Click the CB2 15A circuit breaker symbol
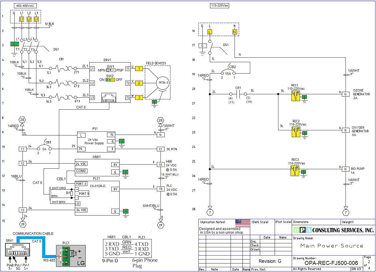Image resolution: width=376 pixels, height=272 pixels. [x=228, y=73]
